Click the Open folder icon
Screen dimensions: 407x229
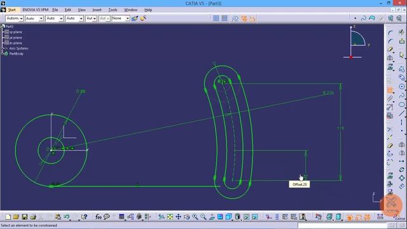[16, 217]
